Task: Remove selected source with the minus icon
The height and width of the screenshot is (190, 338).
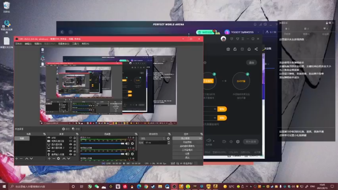Action: pyautogui.click(x=54, y=159)
